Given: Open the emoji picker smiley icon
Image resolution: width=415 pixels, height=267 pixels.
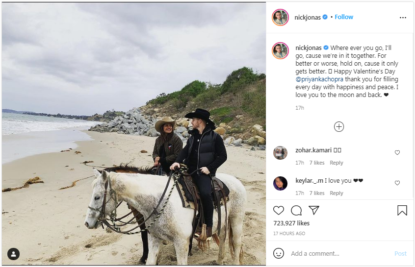Looking at the screenshot, I should click(x=279, y=253).
